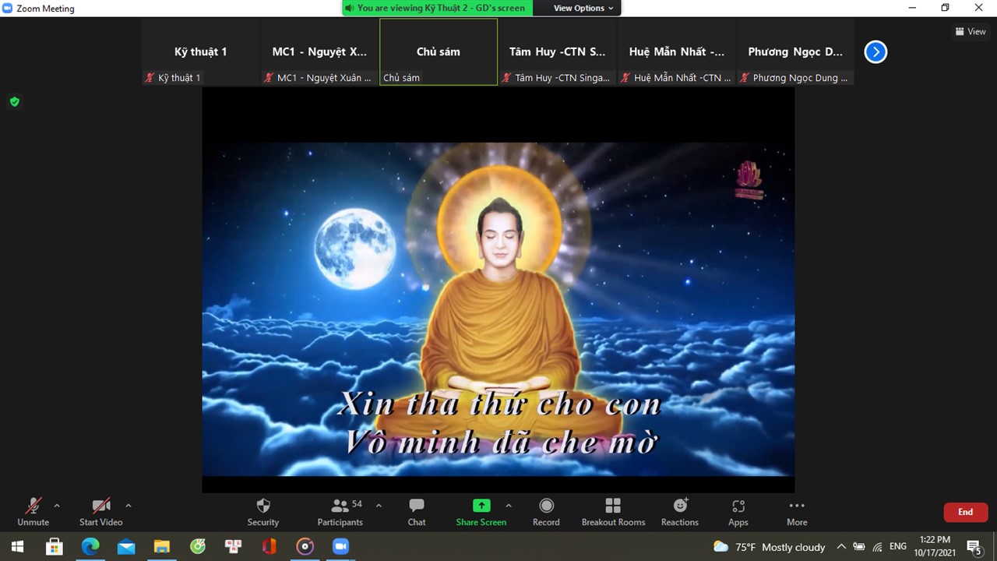Switch the ENG input language indicator
This screenshot has height=561, width=997.
click(898, 547)
